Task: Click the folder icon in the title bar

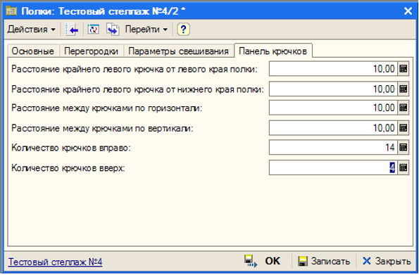Action: 11,11
